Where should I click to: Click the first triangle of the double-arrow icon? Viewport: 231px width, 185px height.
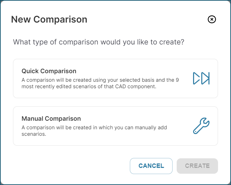[196, 78]
